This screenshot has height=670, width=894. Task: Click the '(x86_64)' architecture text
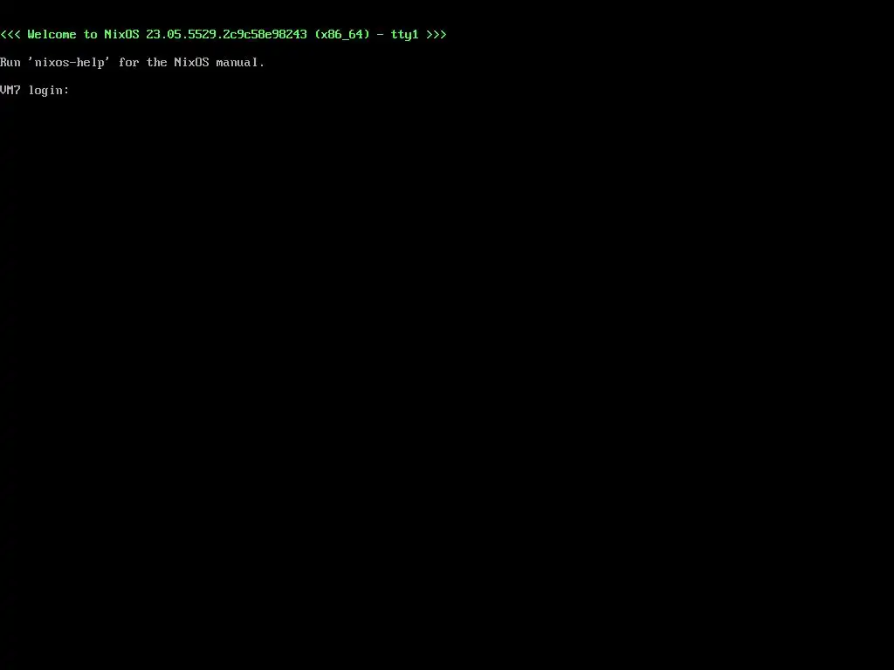point(342,35)
